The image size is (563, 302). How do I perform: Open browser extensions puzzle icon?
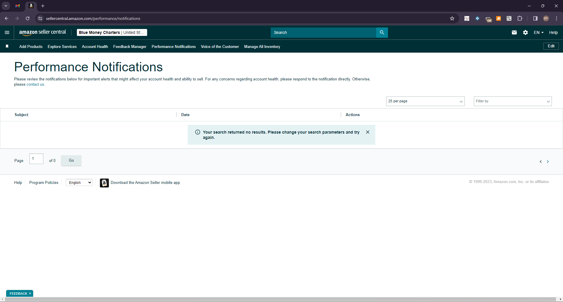pos(520,18)
